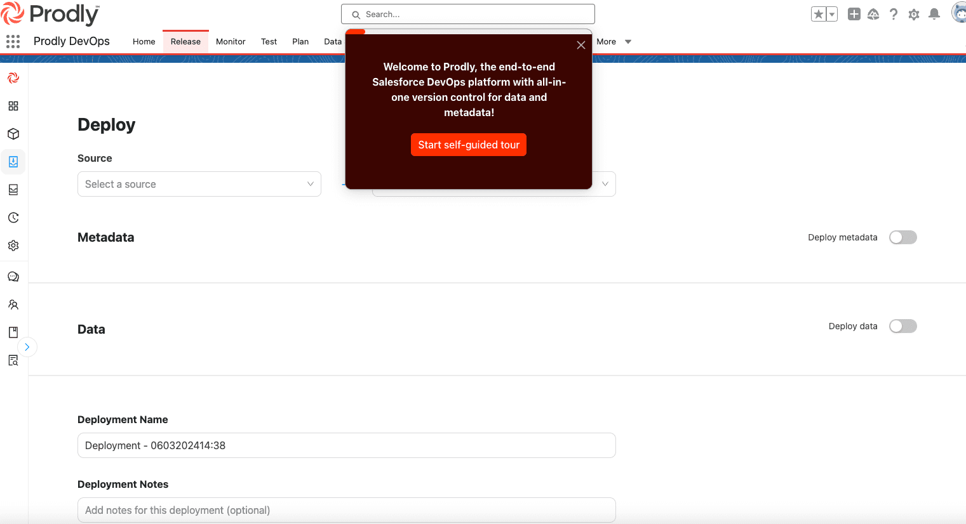Switch to the Data tab

click(333, 42)
